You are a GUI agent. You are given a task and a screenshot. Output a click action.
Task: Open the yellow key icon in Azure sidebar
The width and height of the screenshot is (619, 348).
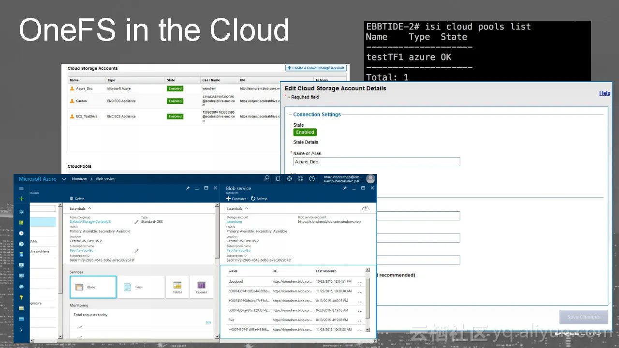[x=21, y=297]
